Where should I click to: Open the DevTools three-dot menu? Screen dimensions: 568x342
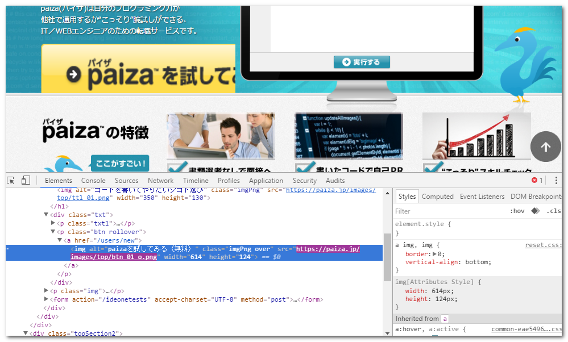click(x=556, y=180)
